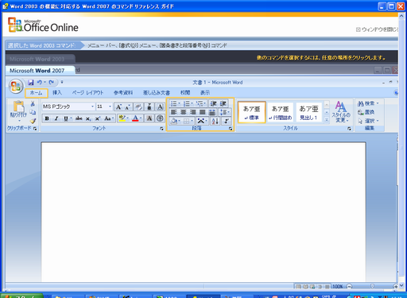Image resolution: width=407 pixels, height=298 pixels.
Task: Select the ホーム (Home) ribbon tab
Action: coord(37,93)
